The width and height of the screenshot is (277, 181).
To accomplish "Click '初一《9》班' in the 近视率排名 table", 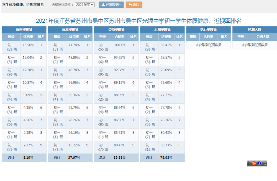I will 150,47.
